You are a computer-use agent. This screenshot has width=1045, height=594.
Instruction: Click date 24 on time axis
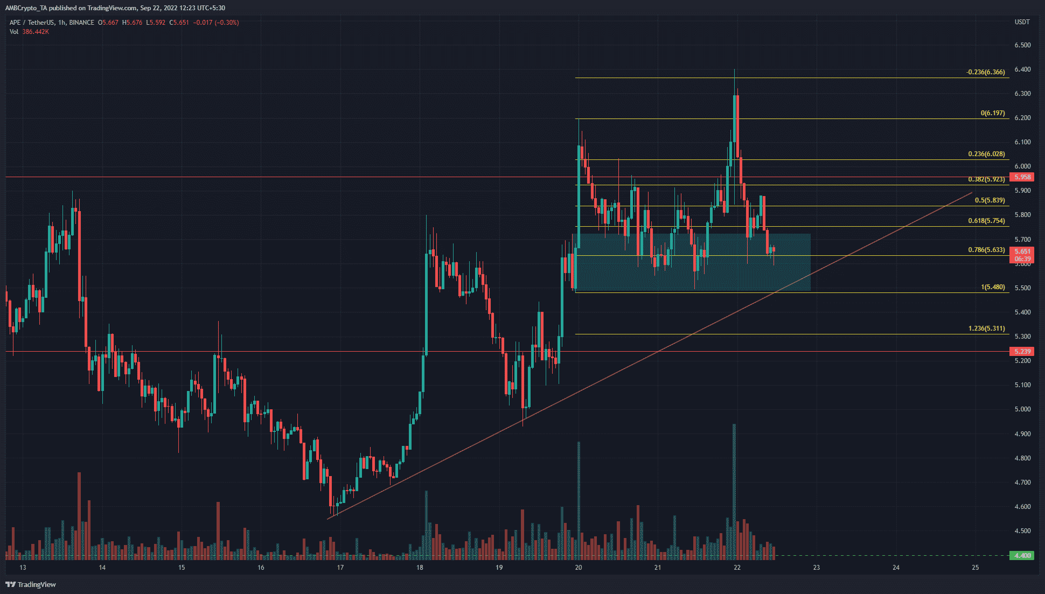896,568
